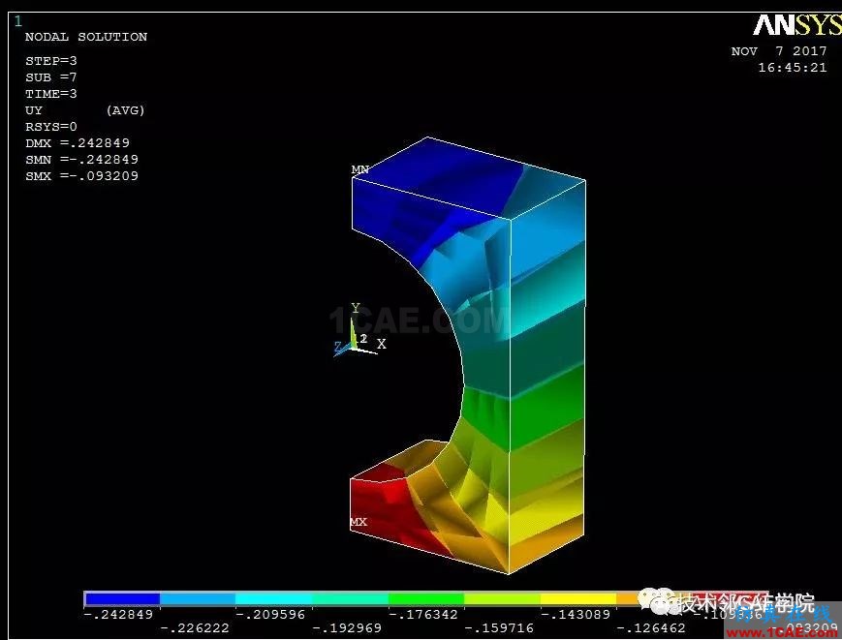
Task: Click the UY label text
Action: point(33,110)
